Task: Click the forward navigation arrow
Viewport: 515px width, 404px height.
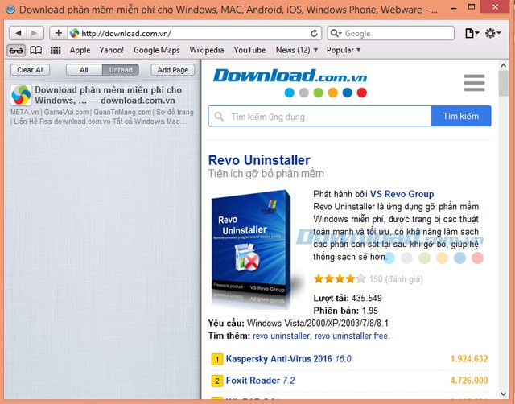Action: coord(36,33)
